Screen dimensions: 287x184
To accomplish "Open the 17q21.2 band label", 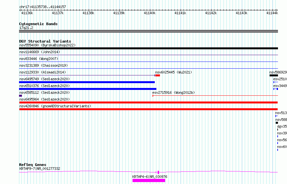I will [26, 28].
